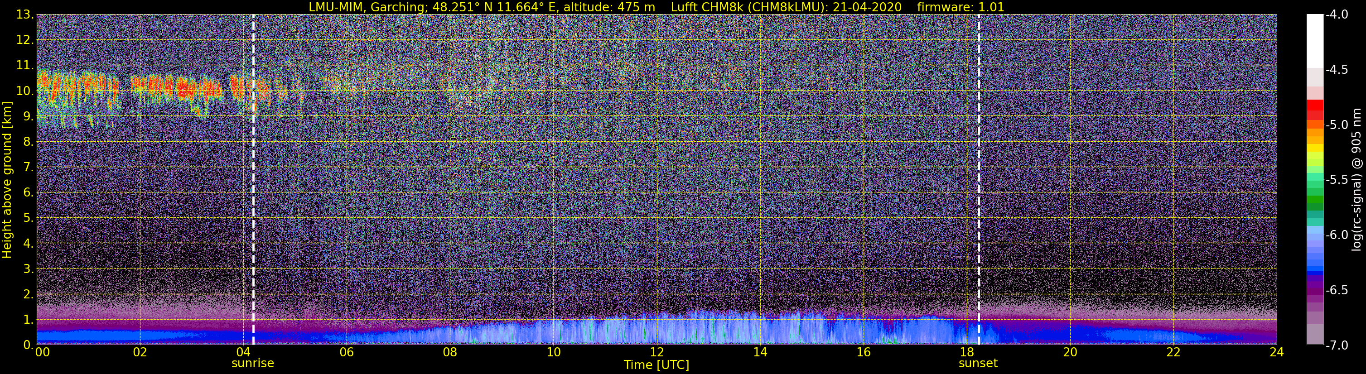The height and width of the screenshot is (374, 1366).
Task: Click the '04' time tick label
Action: (x=243, y=353)
